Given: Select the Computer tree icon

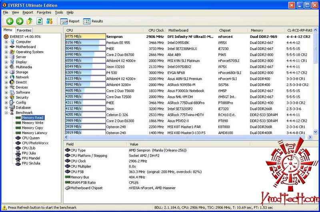Looking at the screenshot, I should coord(12,42).
